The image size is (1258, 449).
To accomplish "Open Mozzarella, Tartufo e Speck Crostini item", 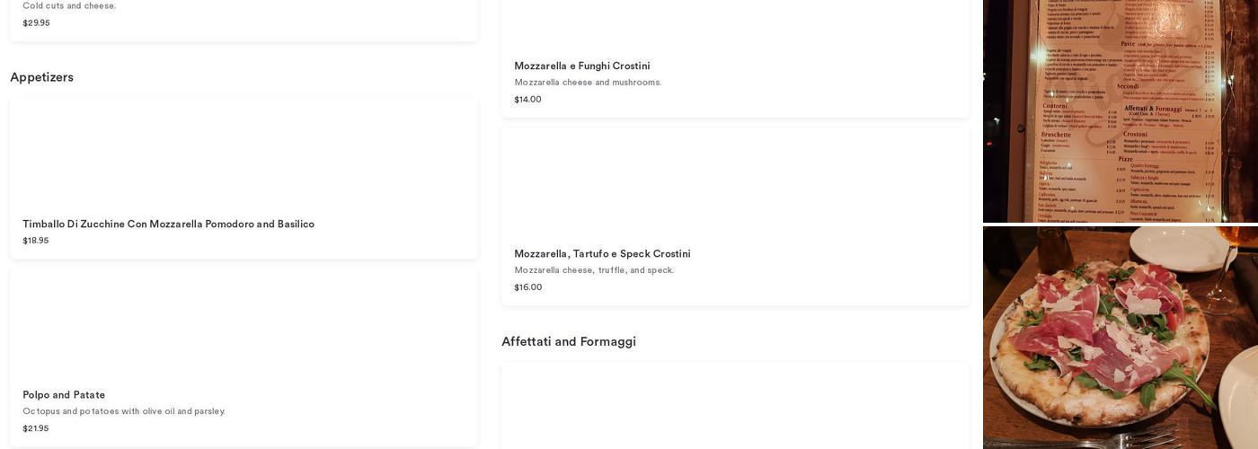I will click(x=602, y=254).
